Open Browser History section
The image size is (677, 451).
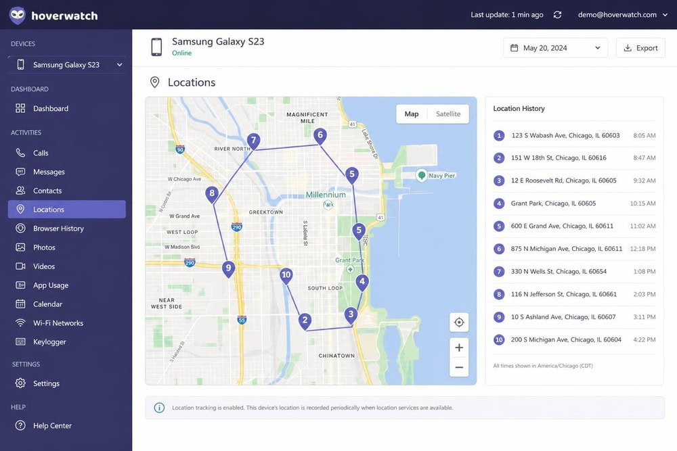pos(67,229)
